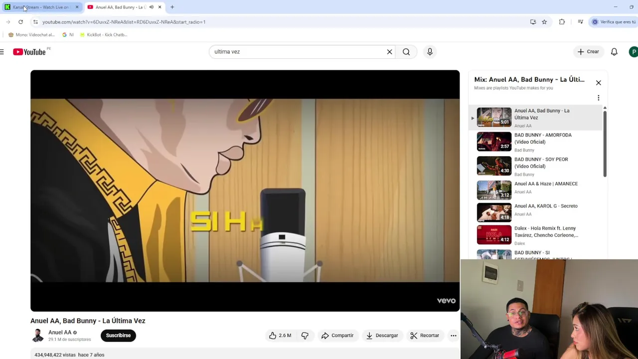Click Compartir share button
This screenshot has width=638, height=359.
(337, 336)
